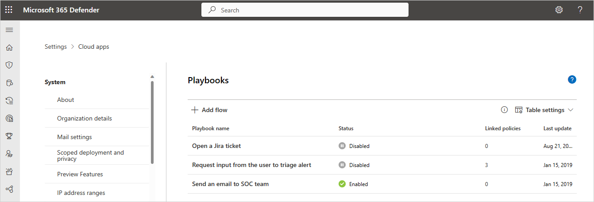Click the trophy Secure score icon

(x=9, y=136)
